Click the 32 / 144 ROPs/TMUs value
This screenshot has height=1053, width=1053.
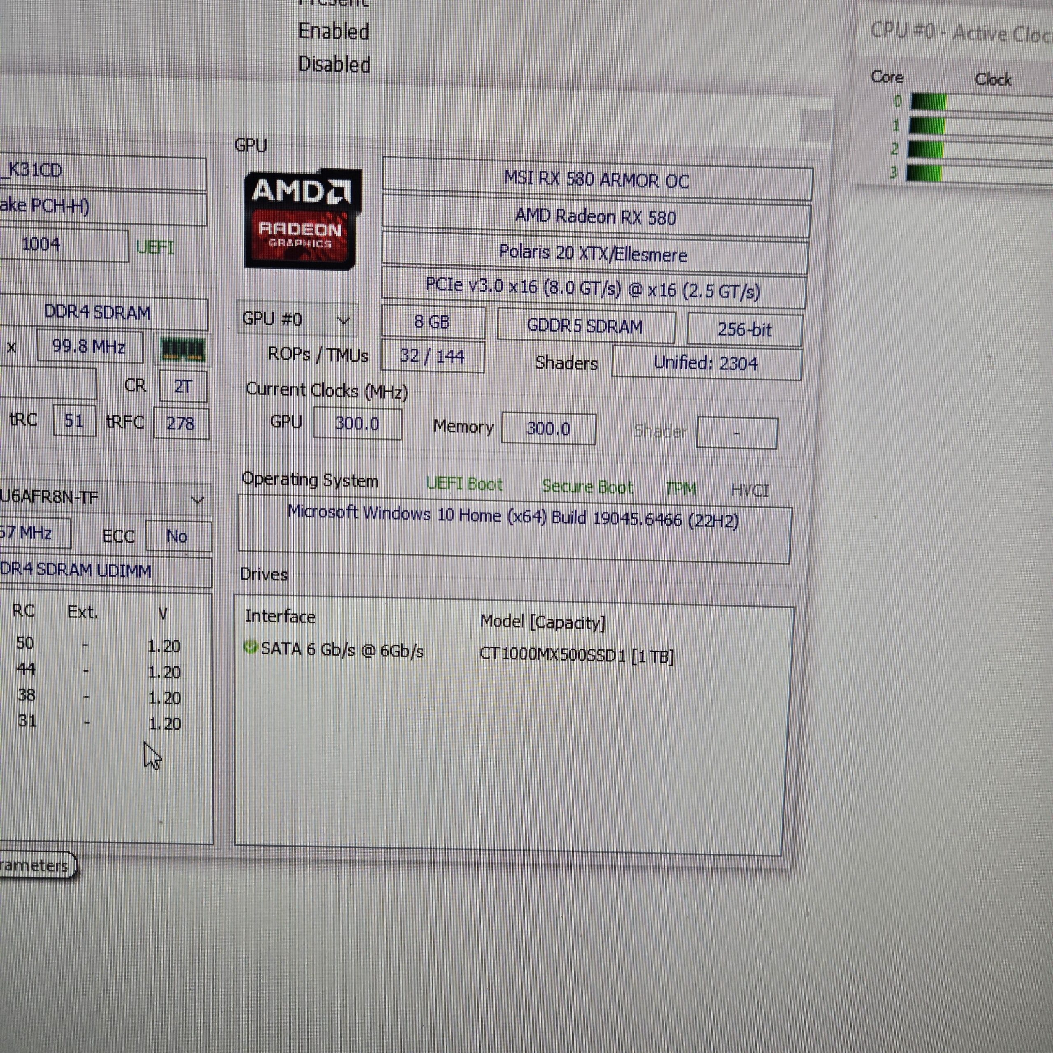(433, 356)
